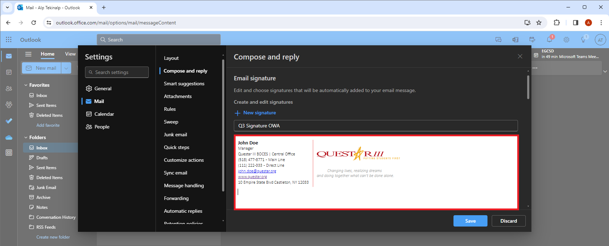Viewport: 609px width, 246px height.
Task: Open Message handling settings
Action: 184,185
